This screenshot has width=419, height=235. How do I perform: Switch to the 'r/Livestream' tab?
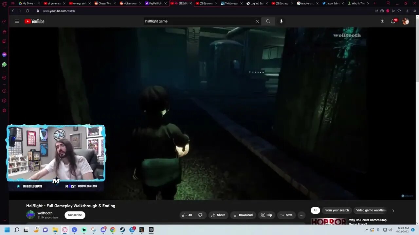tap(130, 3)
